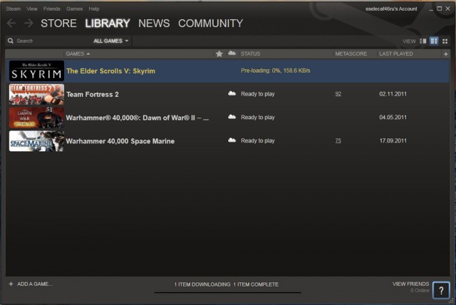Sort by favorites star column

coord(219,53)
